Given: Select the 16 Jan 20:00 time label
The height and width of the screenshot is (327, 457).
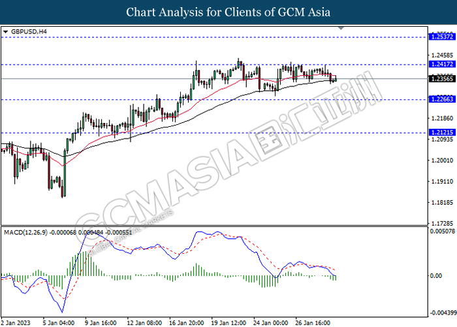Looking at the screenshot, I should 187,323.
